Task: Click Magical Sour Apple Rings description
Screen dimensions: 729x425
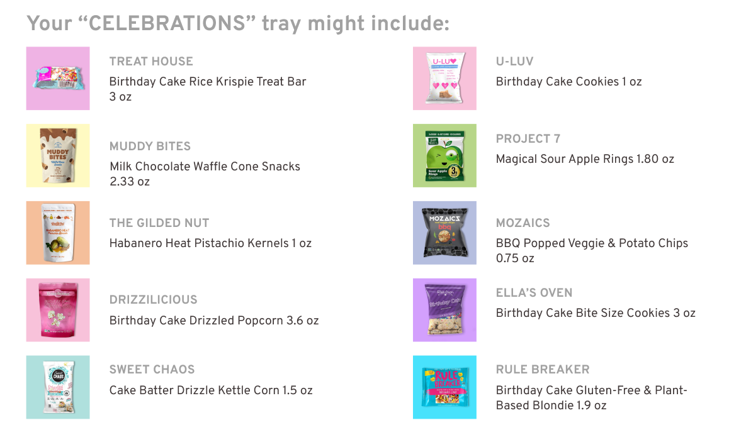Action: coord(585,159)
